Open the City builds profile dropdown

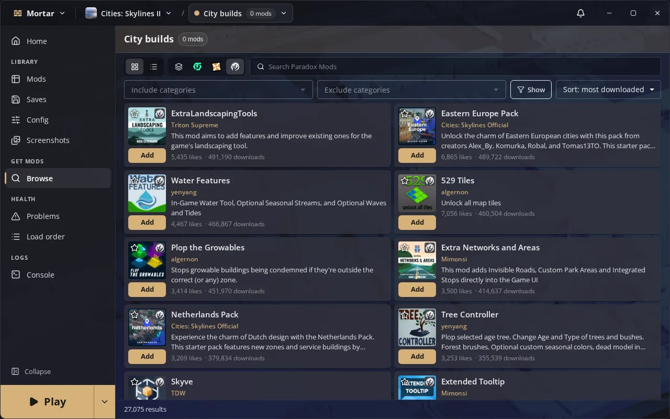(241, 13)
